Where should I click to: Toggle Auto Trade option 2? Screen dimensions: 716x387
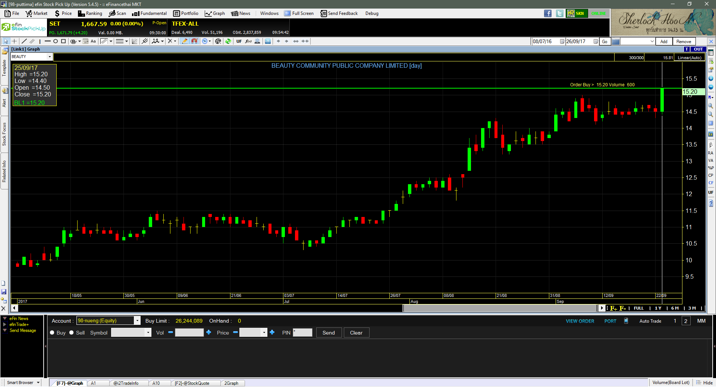pos(686,321)
